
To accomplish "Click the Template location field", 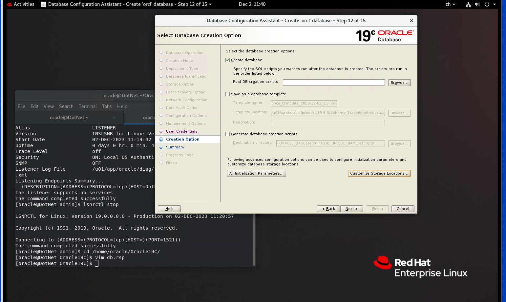I will 328,113.
